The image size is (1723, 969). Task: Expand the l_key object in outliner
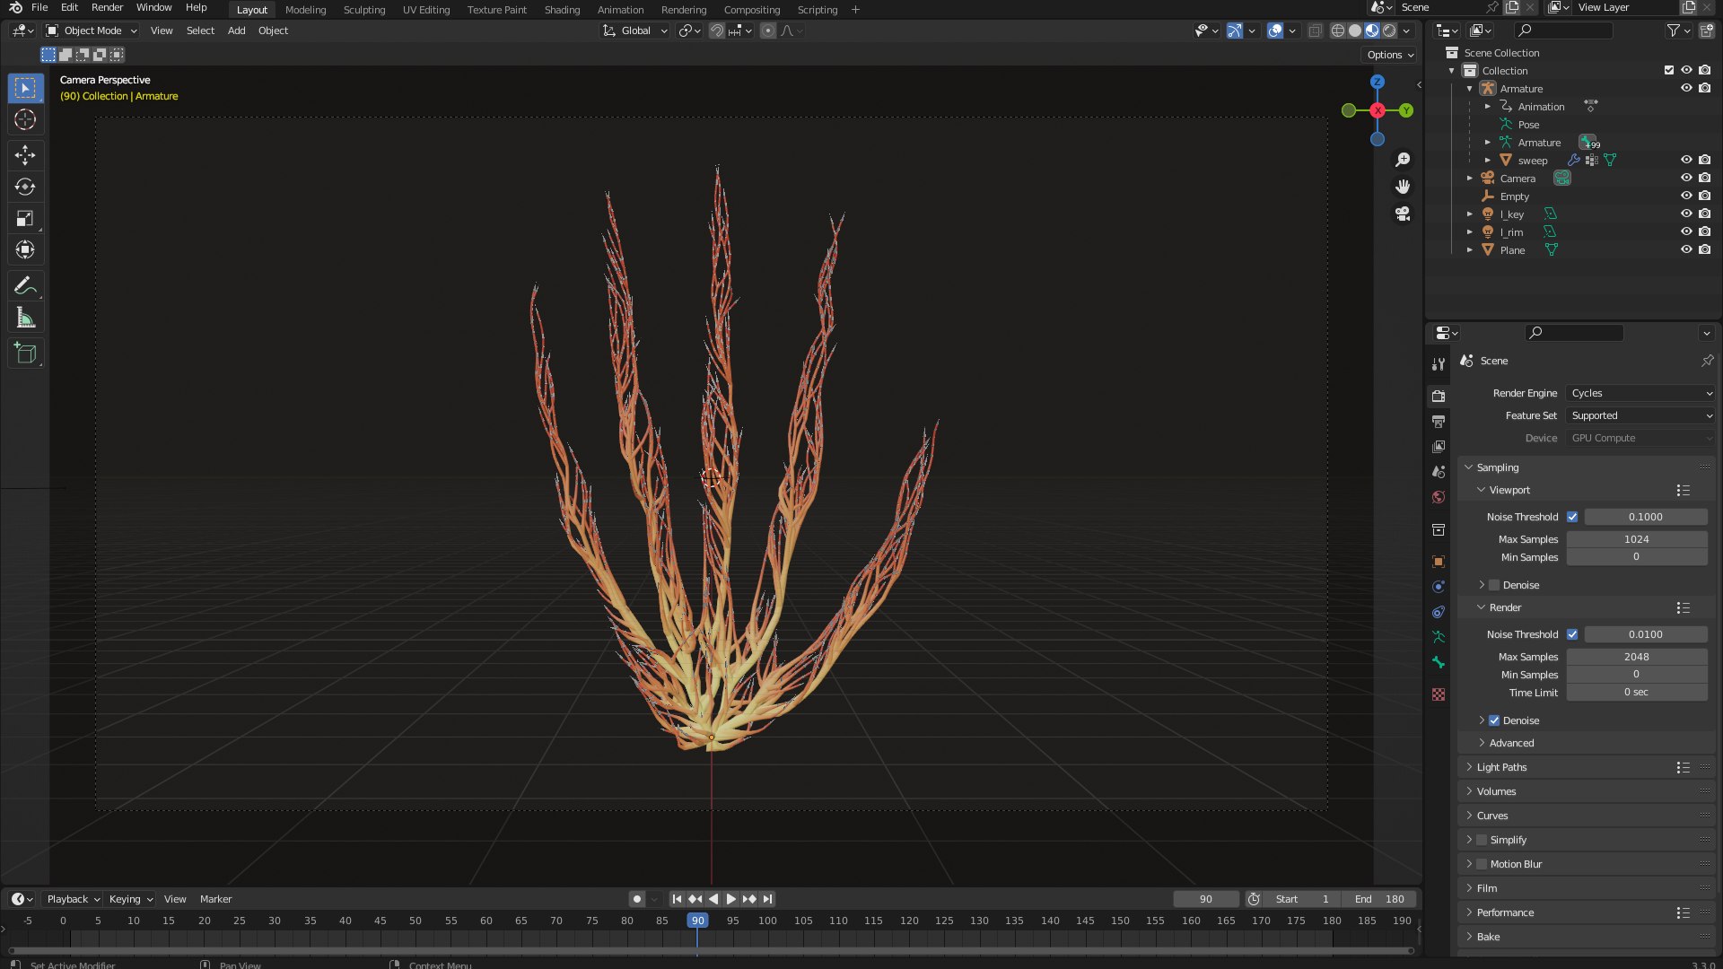(x=1470, y=214)
